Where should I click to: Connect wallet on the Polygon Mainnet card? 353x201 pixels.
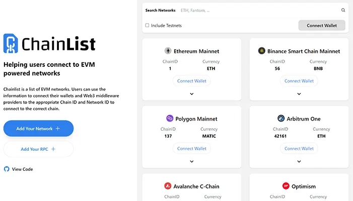(x=191, y=148)
